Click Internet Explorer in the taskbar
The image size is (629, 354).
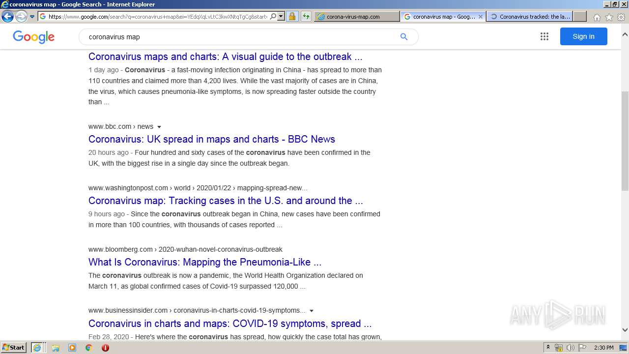point(37,348)
